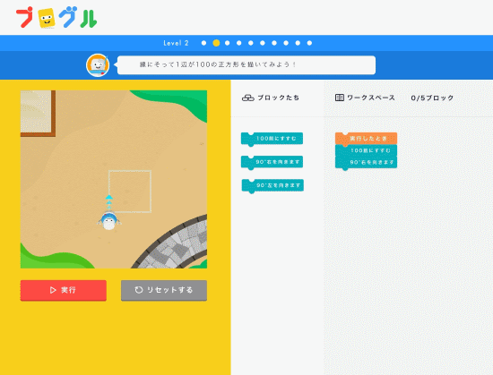
Task: Select the yellow current-stage dot
Action: tap(216, 43)
